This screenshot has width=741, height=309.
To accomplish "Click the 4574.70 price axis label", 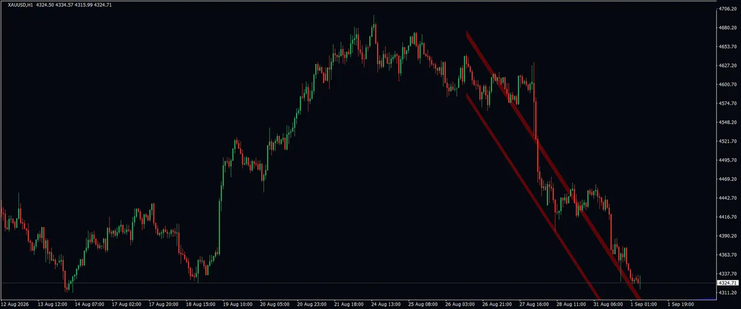I will pos(727,103).
